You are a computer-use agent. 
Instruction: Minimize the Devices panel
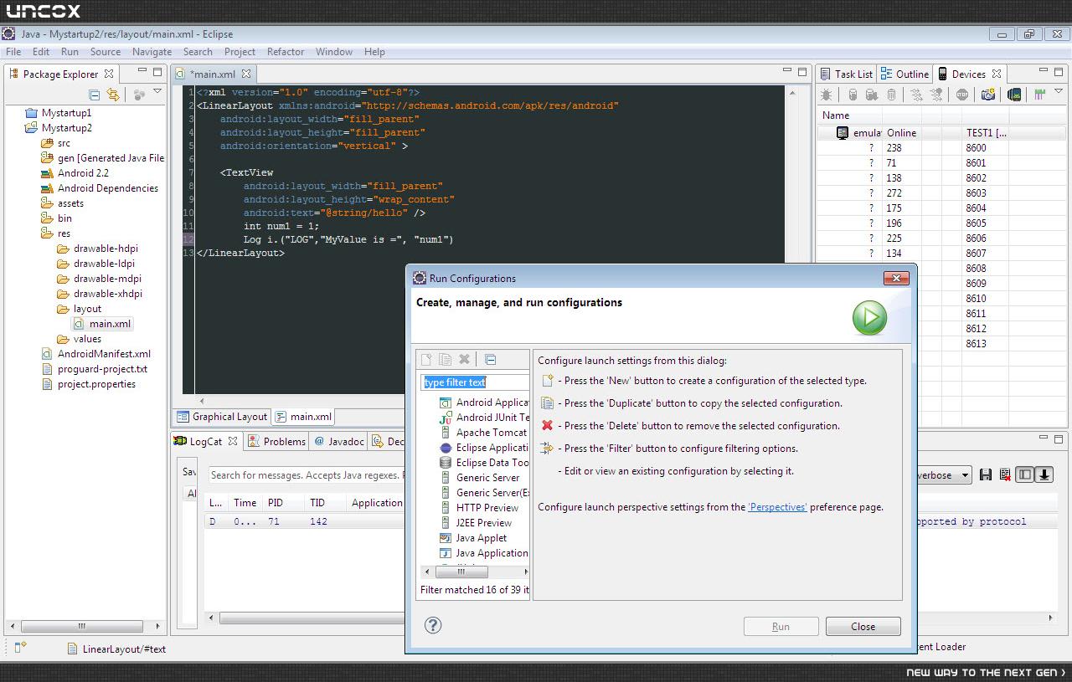pyautogui.click(x=1044, y=71)
